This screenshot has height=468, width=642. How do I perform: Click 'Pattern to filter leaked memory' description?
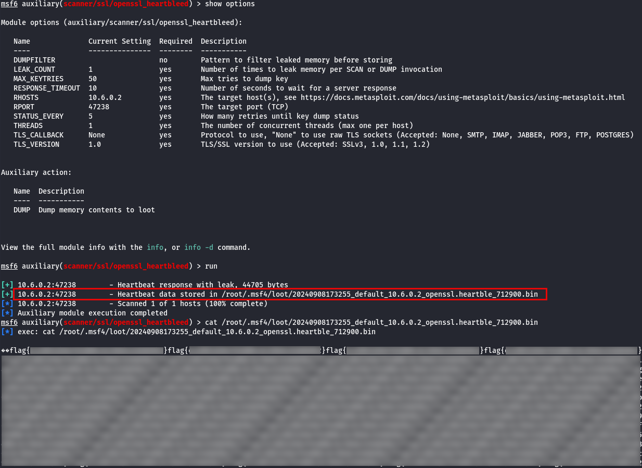tap(297, 60)
